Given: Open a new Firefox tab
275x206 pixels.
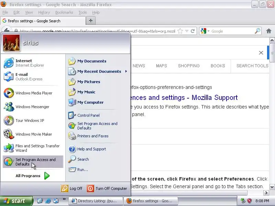Looking at the screenshot, I should tap(91, 21).
